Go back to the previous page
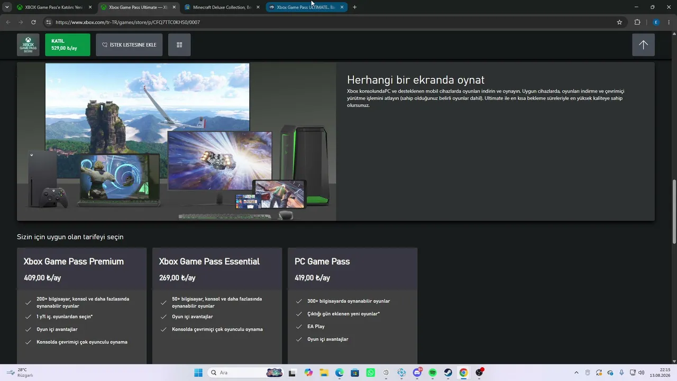Image resolution: width=677 pixels, height=381 pixels. click(x=8, y=22)
